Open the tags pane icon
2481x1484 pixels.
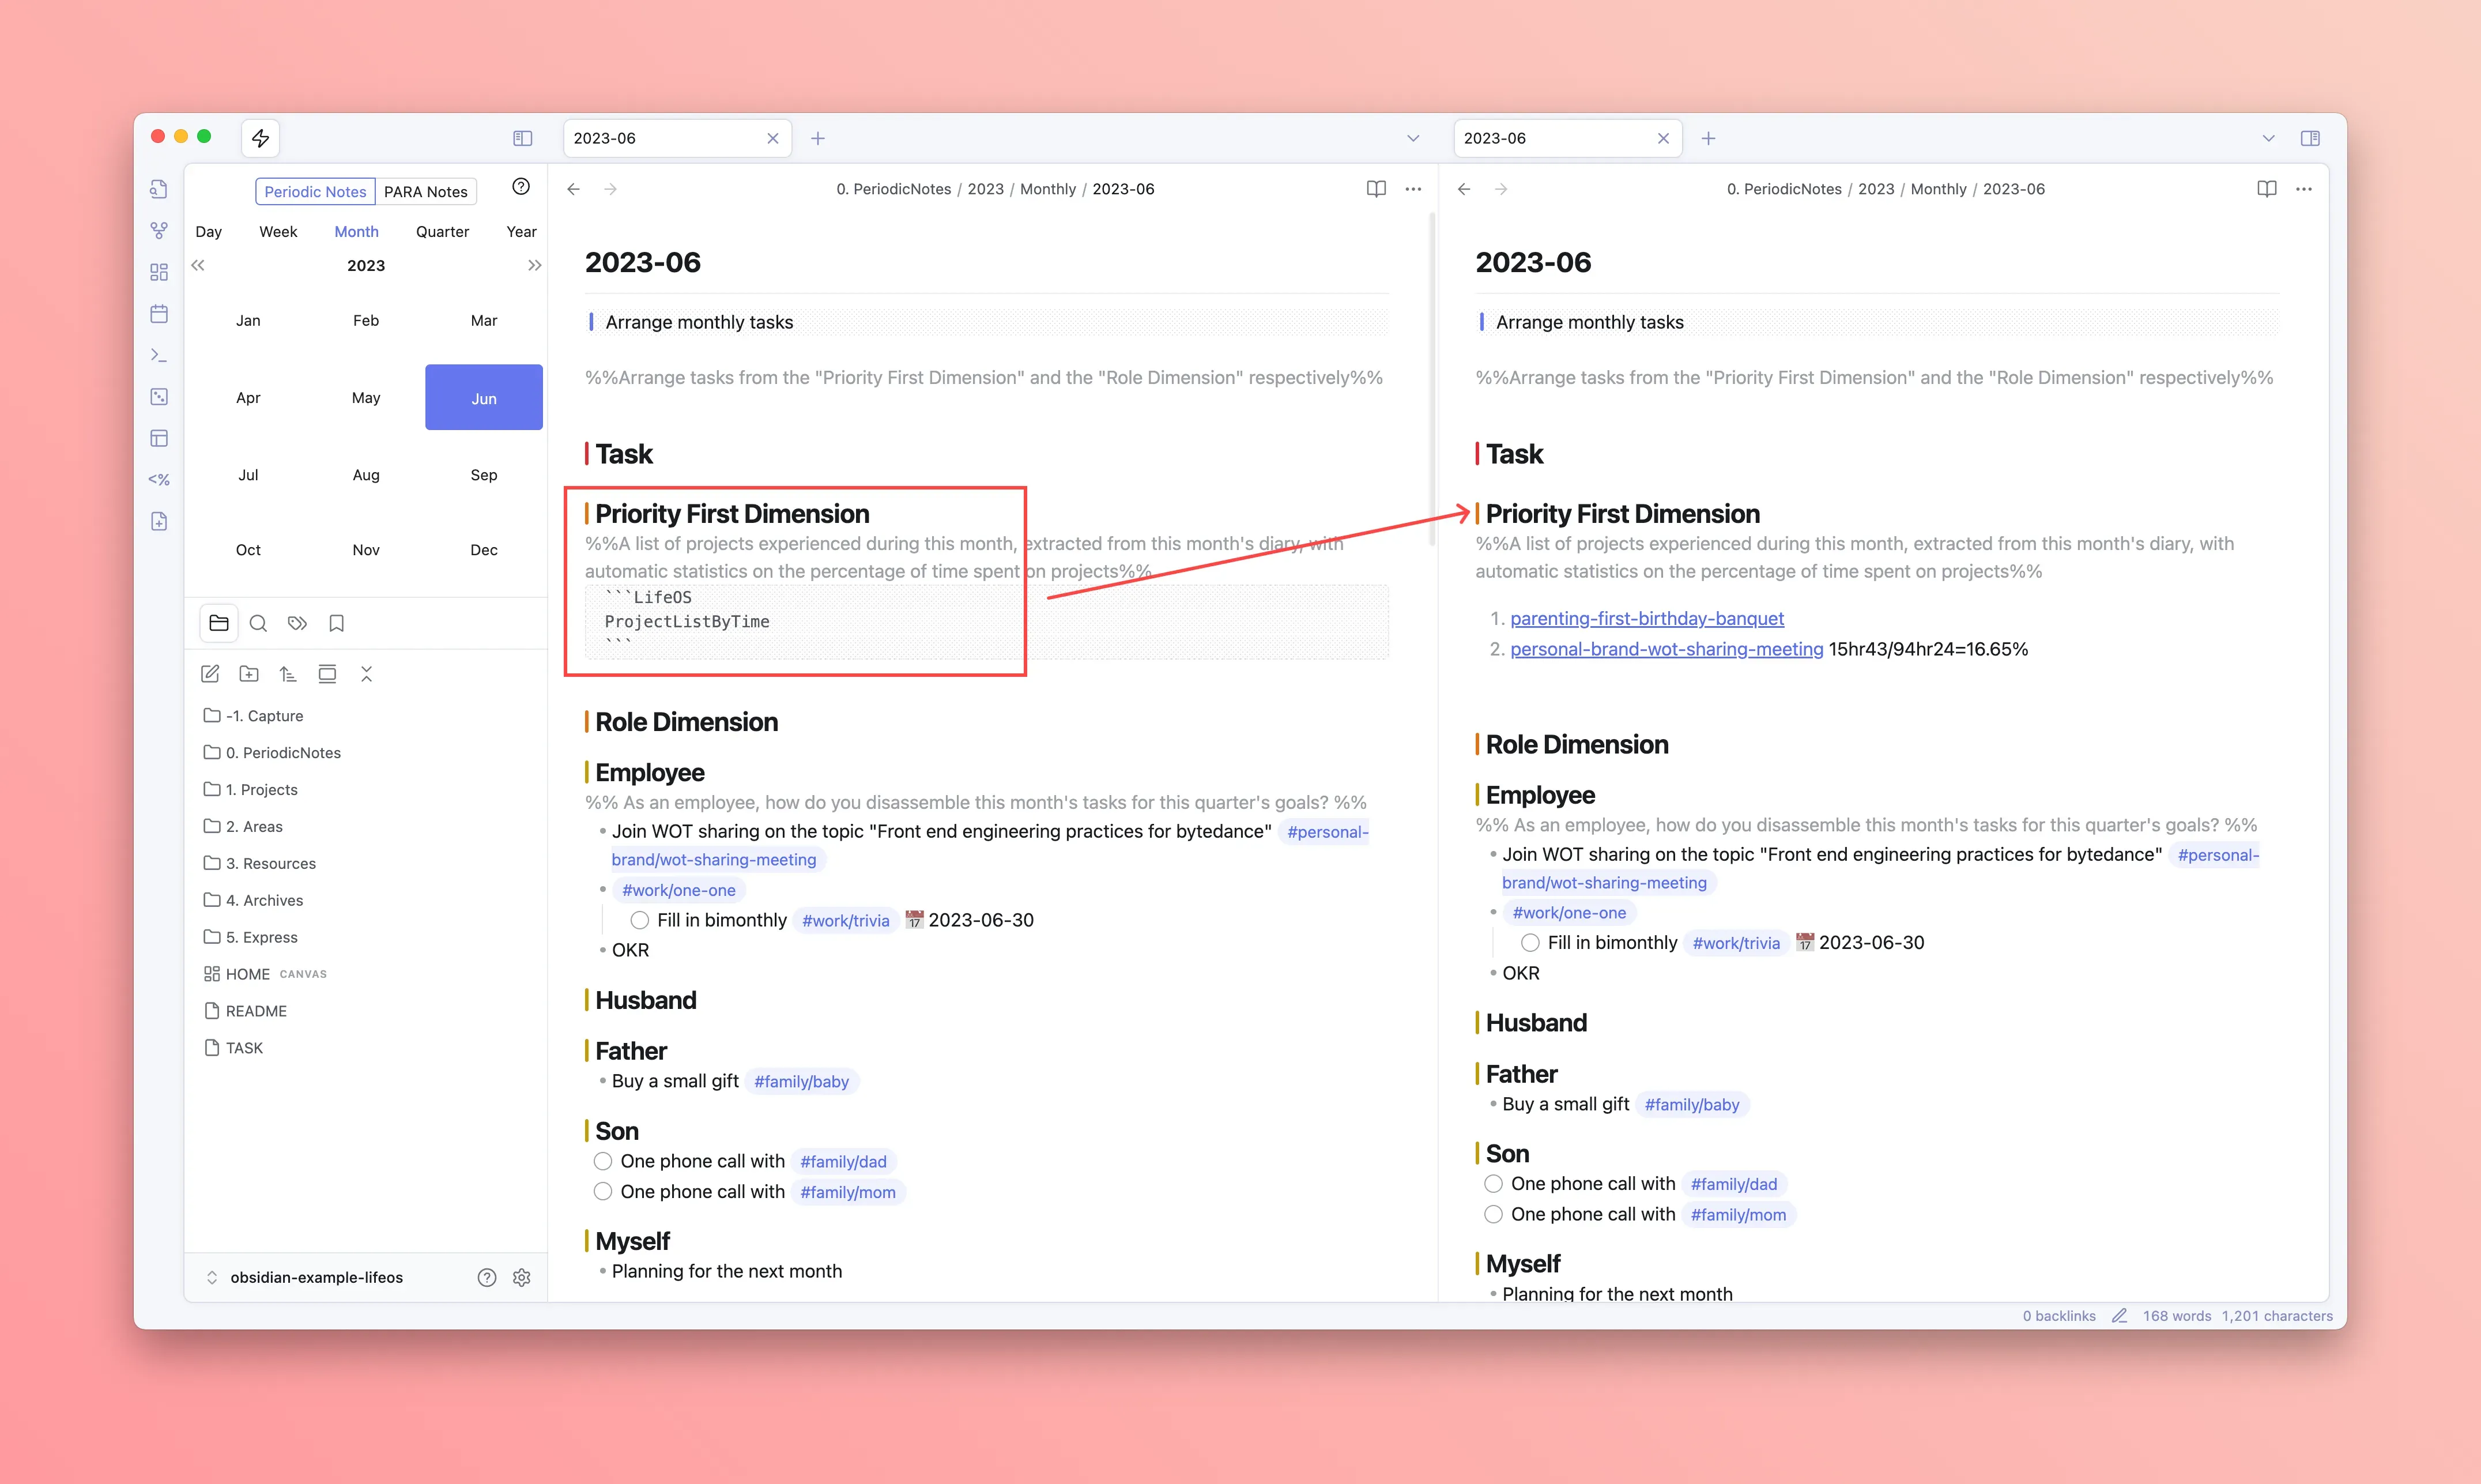[x=297, y=623]
